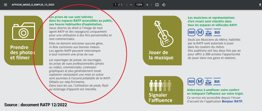Screen dimensions: 262x111
Task: Rotate the document counterclockwise
Action: pyautogui.click(x=164, y=5)
